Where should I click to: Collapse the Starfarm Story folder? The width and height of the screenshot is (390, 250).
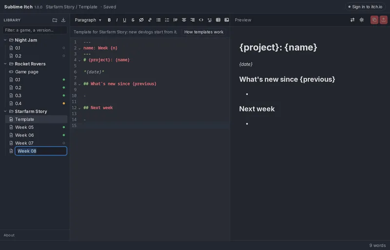point(5,111)
